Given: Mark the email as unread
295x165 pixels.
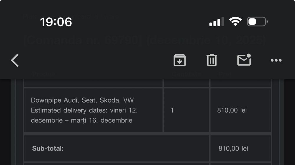Looking at the screenshot, I should (244, 60).
